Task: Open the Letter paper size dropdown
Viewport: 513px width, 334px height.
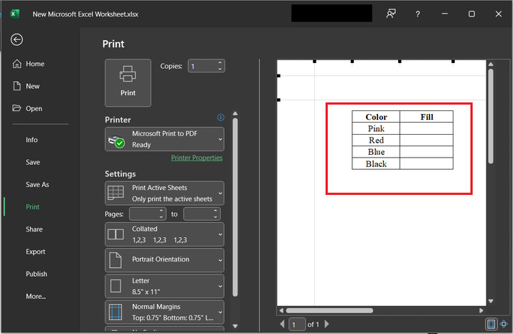Action: coord(164,286)
